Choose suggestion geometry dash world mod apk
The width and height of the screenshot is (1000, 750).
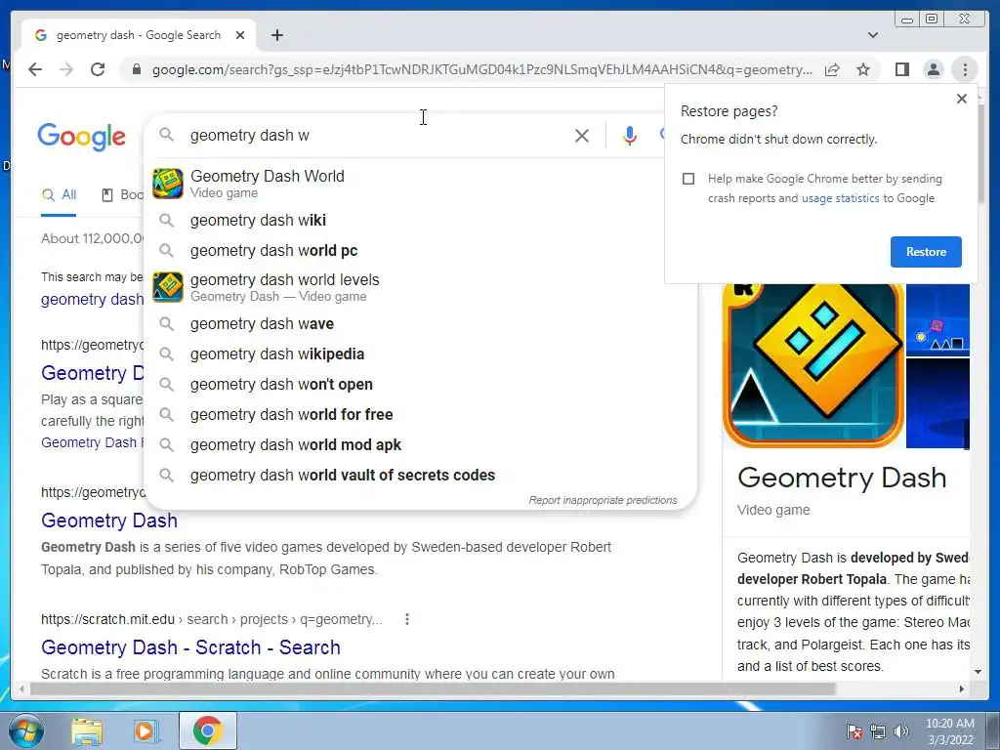click(421, 445)
